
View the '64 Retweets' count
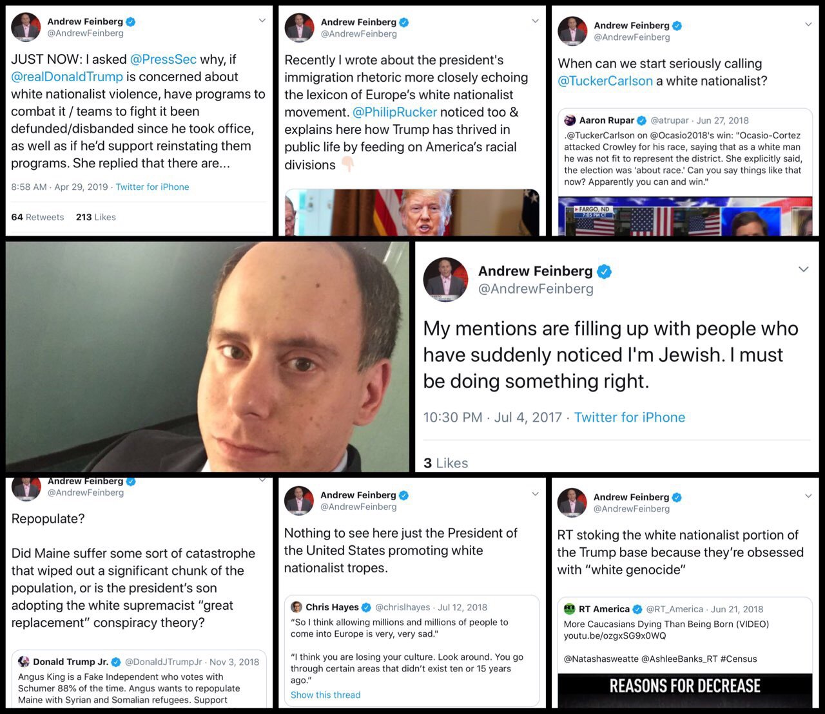pyautogui.click(x=37, y=217)
